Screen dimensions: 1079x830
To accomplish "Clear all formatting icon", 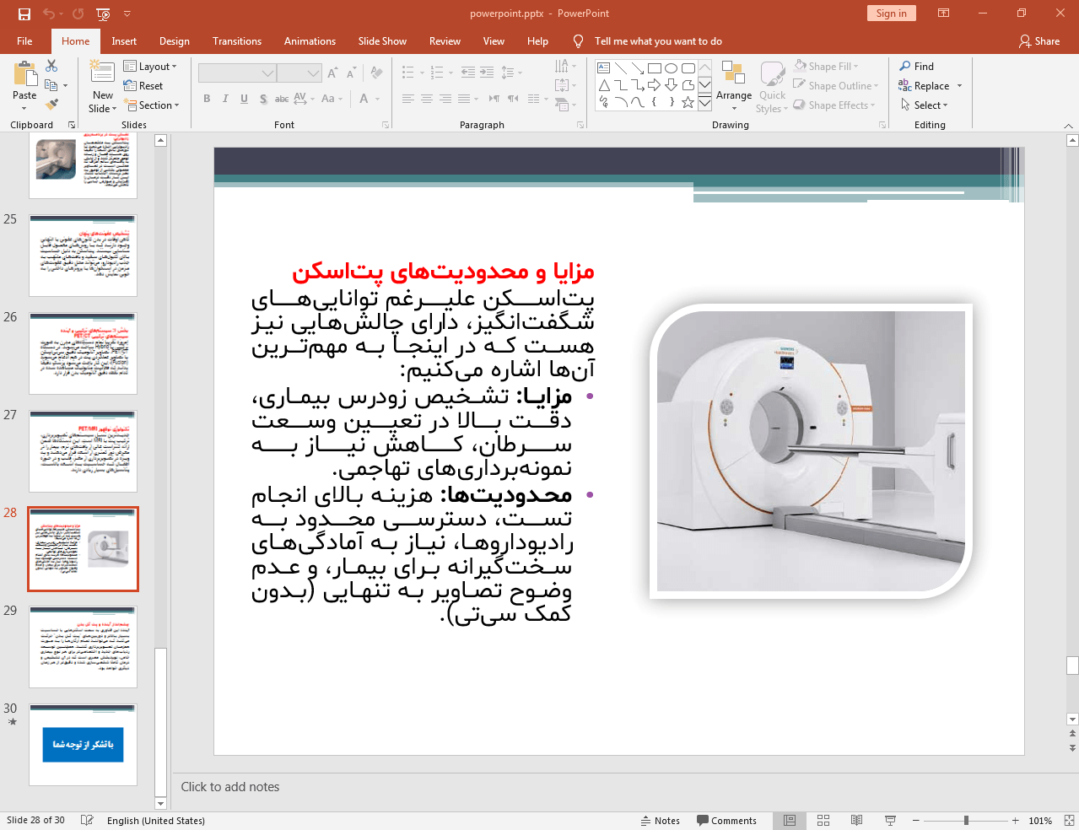I will (x=376, y=73).
